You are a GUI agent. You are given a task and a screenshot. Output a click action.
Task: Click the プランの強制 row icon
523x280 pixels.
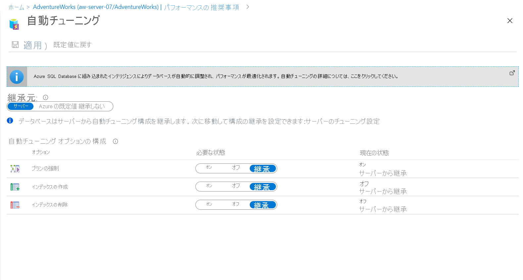click(x=15, y=169)
